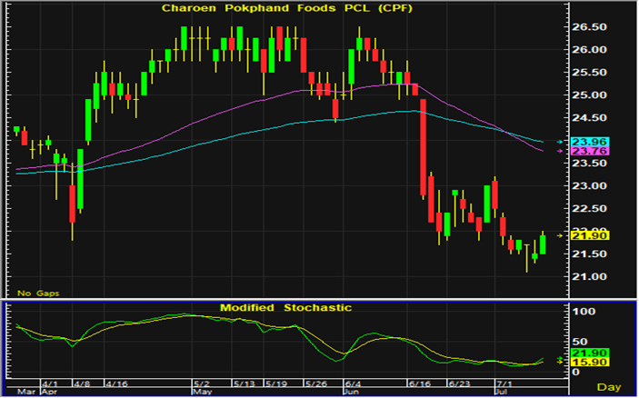Select the 5/19 date marker on time axis
The height and width of the screenshot is (398, 639).
(275, 383)
